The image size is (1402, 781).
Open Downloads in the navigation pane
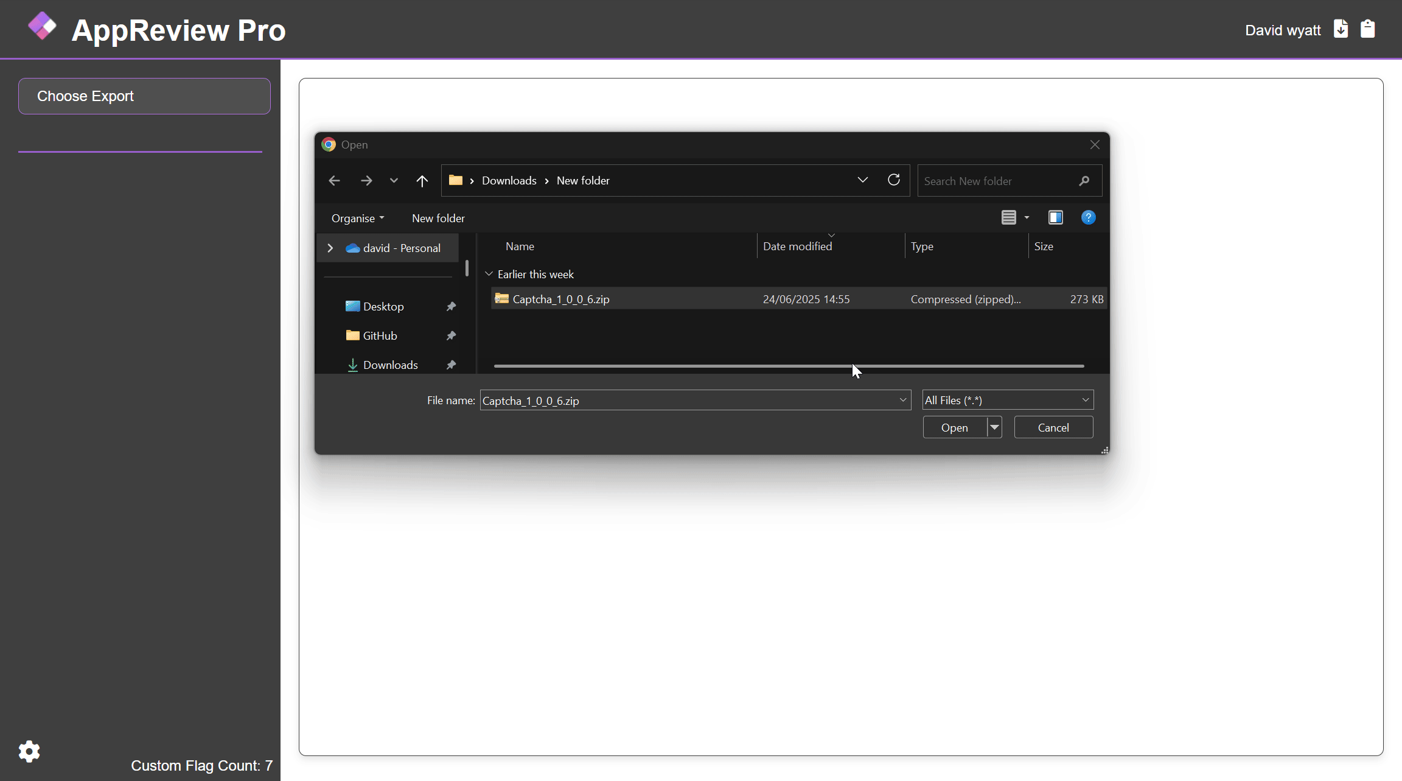pyautogui.click(x=390, y=365)
